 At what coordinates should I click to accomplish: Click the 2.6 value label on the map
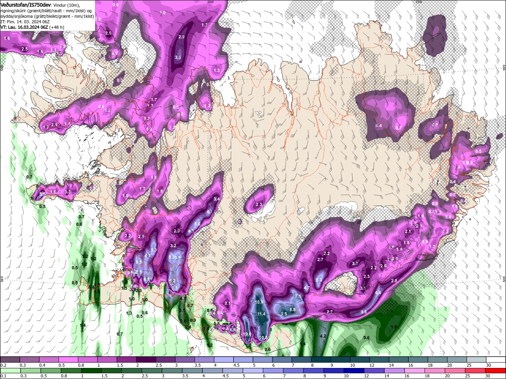pos(383,266)
